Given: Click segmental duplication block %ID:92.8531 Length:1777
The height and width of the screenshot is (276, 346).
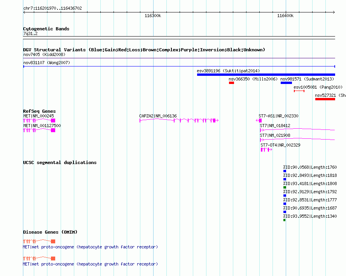Looking at the screenshot, I should point(285,204).
